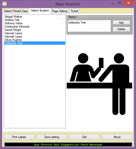Click the Delete button
The width and height of the screenshot is (136, 149).
click(121, 29)
